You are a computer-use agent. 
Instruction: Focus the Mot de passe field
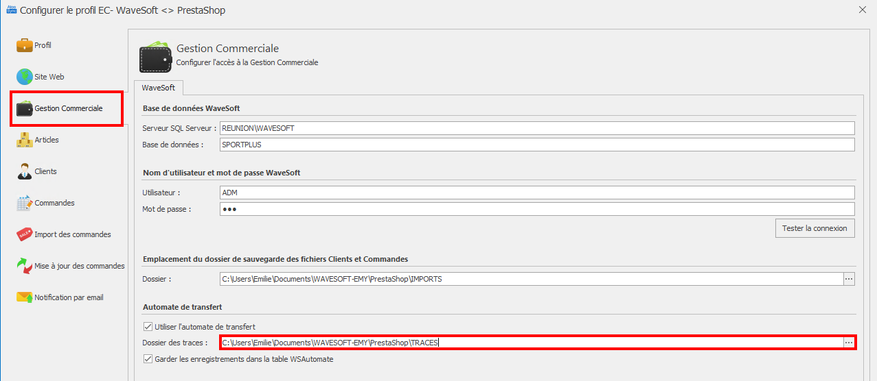pyautogui.click(x=537, y=209)
